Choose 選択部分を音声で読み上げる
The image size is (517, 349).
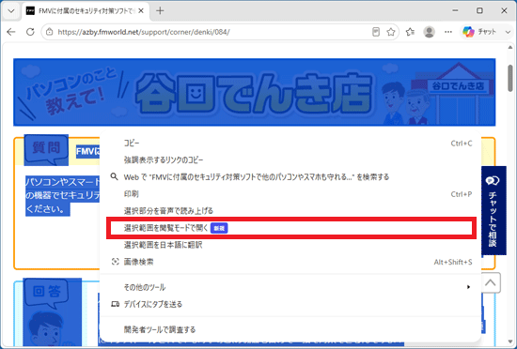291,211
